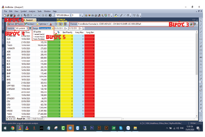Open the Layers side panel tab
Image resolution: width=205 pixels, height=137 pixels.
(3, 69)
